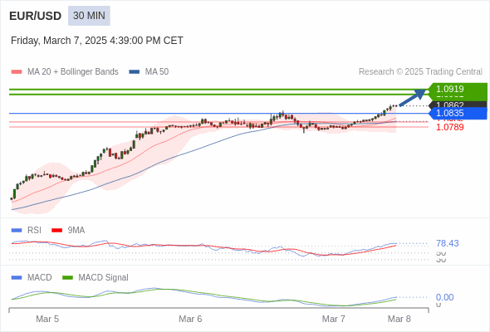Click the 1.0789 red support price label
The width and height of the screenshot is (490, 332).
coord(449,127)
